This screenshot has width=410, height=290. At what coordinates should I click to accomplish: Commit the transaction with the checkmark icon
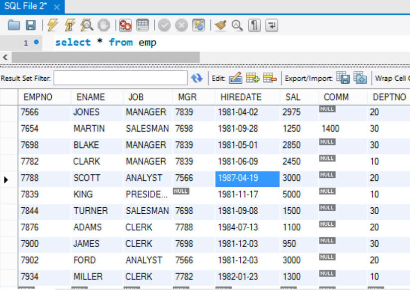pyautogui.click(x=164, y=26)
